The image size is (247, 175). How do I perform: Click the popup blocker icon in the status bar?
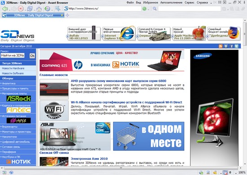point(225,172)
